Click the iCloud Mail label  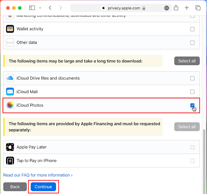coord(27,92)
